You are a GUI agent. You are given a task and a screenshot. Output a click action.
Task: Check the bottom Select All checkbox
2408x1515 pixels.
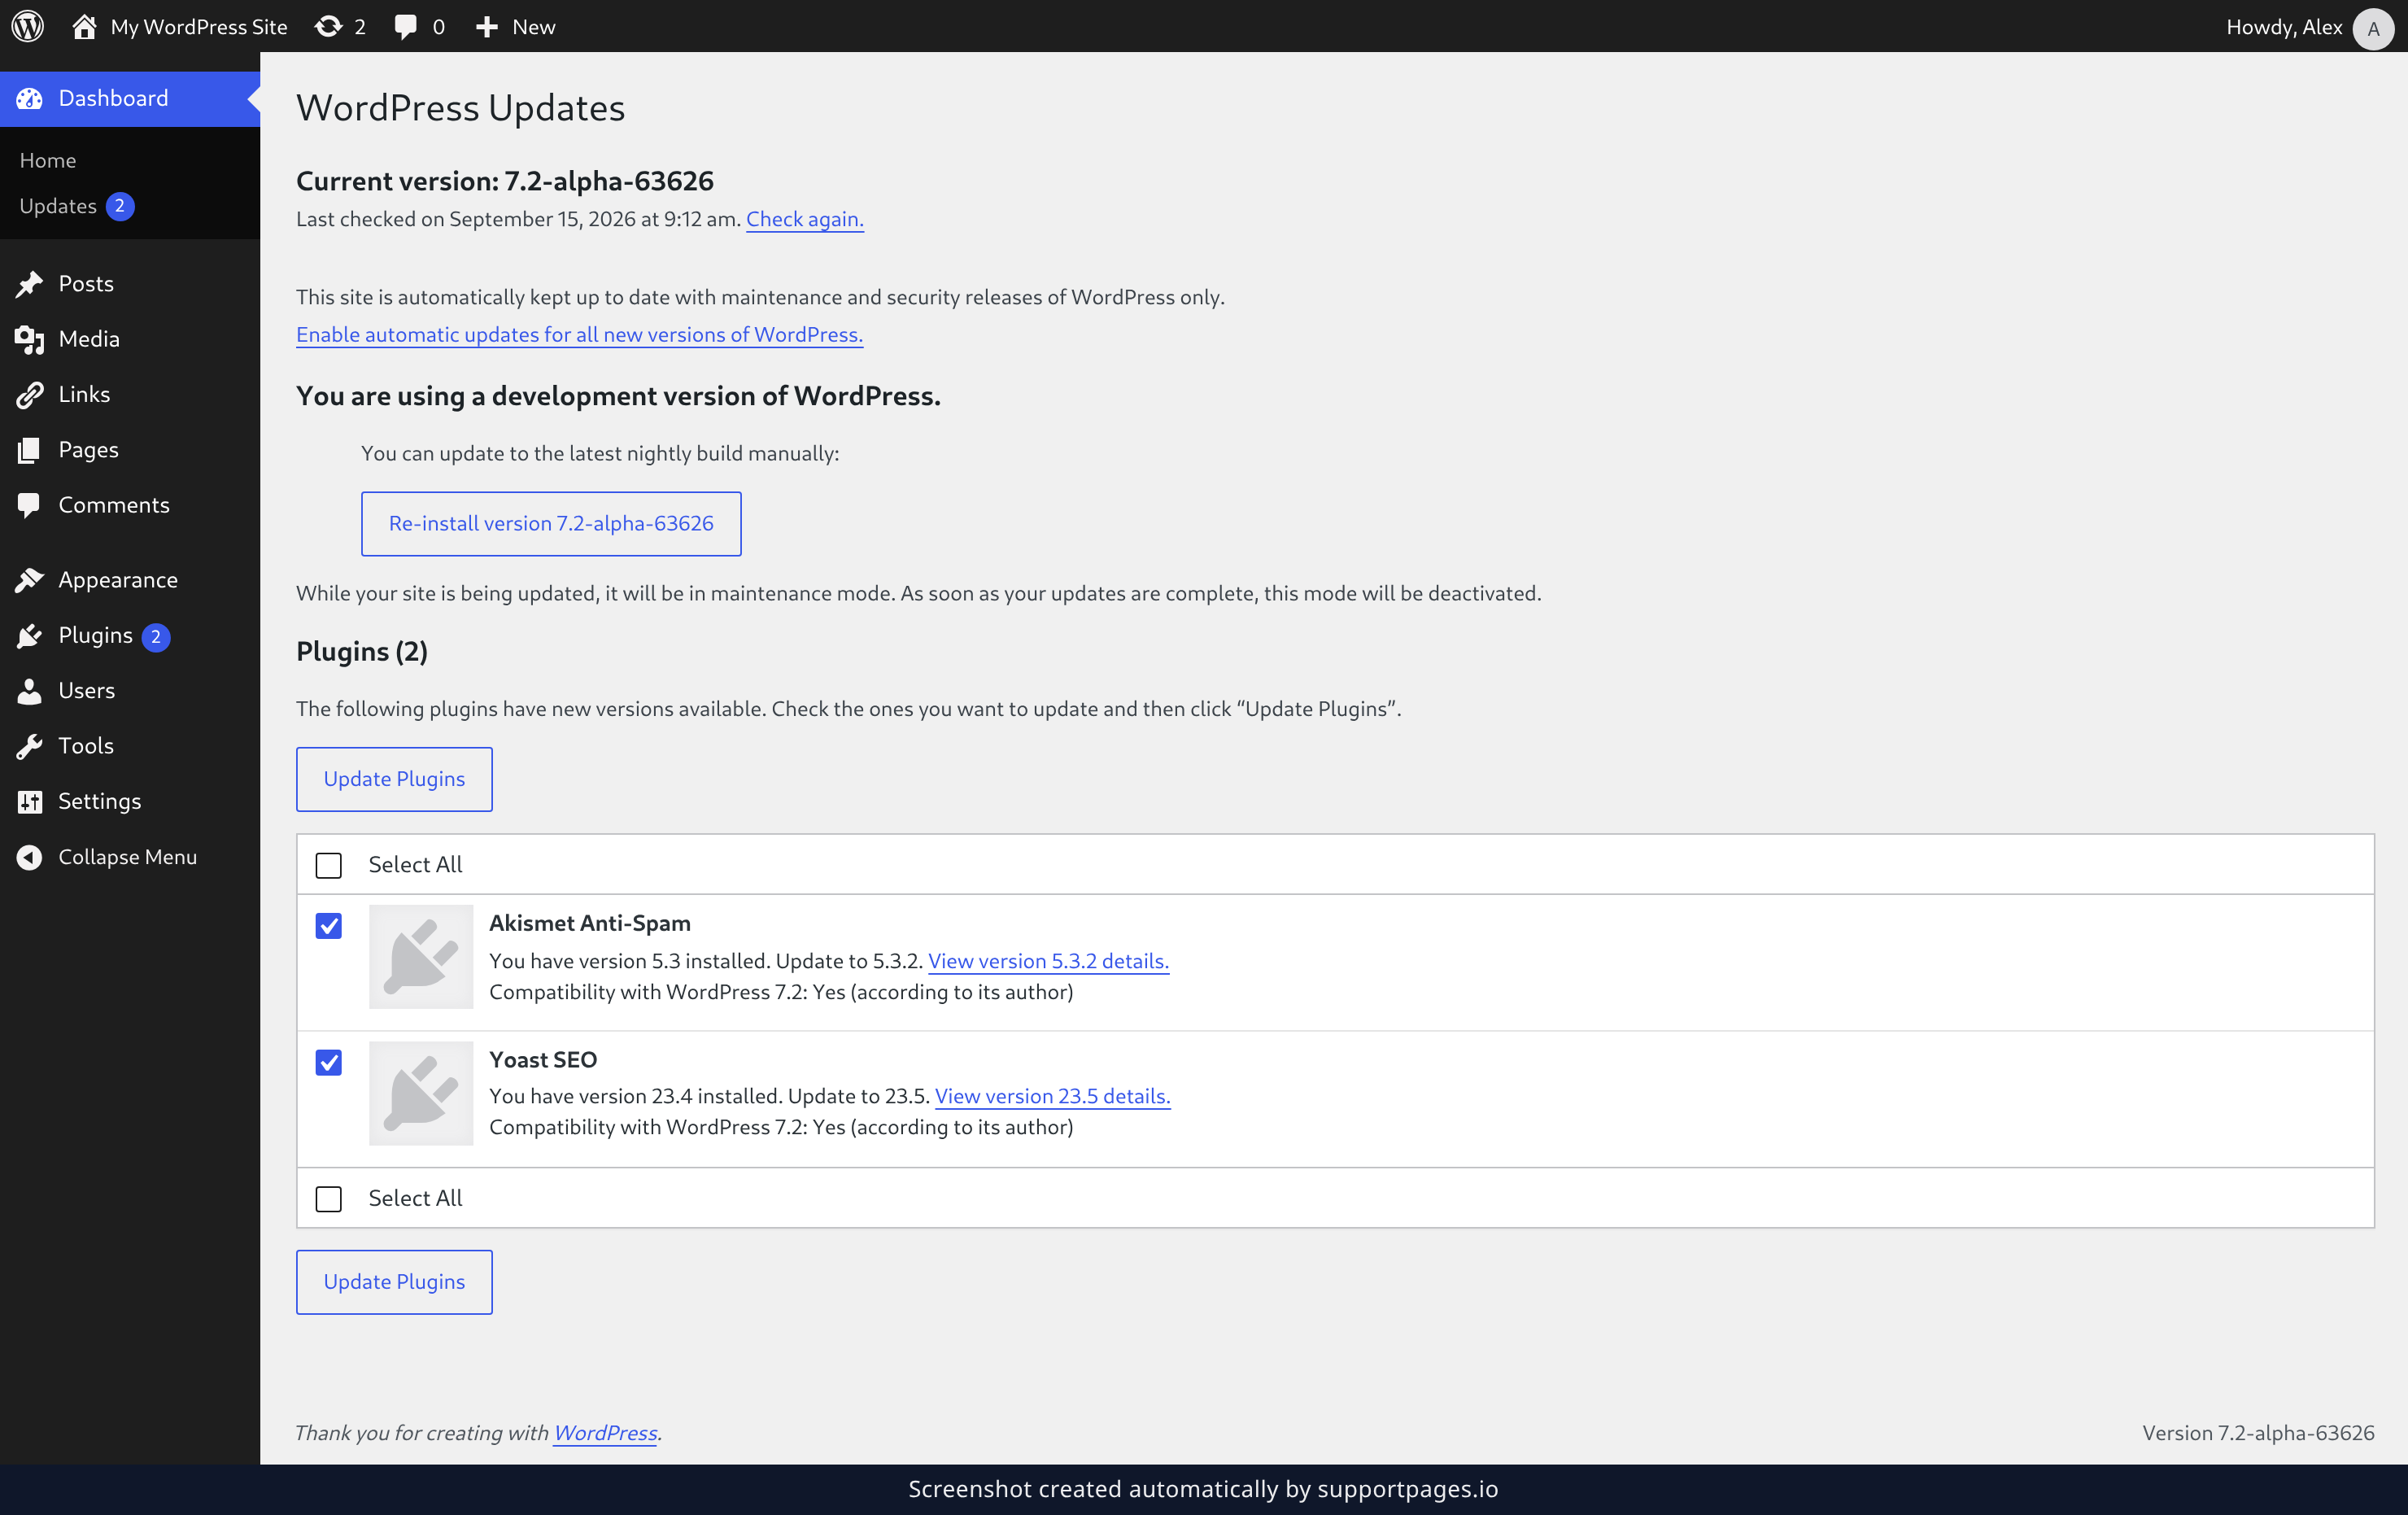click(328, 1199)
